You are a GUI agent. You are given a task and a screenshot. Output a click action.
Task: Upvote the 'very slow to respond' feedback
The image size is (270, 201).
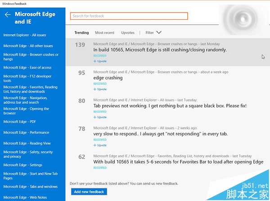[x=100, y=145]
